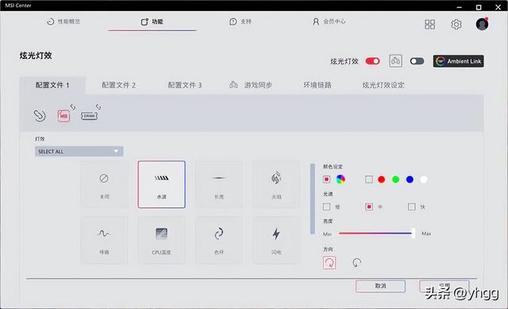Select the lightning bolt (闪电) effect
Screen dimensions: 508x309
coord(276,240)
